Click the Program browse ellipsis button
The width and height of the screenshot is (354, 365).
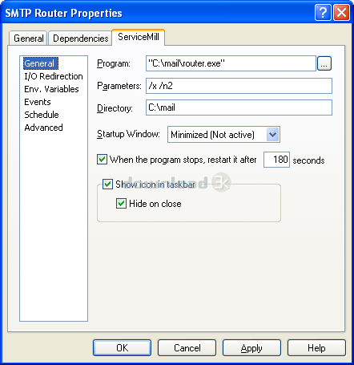point(324,63)
